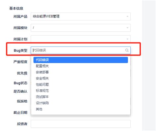The width and height of the screenshot is (156, 131).
Task: Expand the 所属计划 dropdown arrow
Action: [x=127, y=39]
